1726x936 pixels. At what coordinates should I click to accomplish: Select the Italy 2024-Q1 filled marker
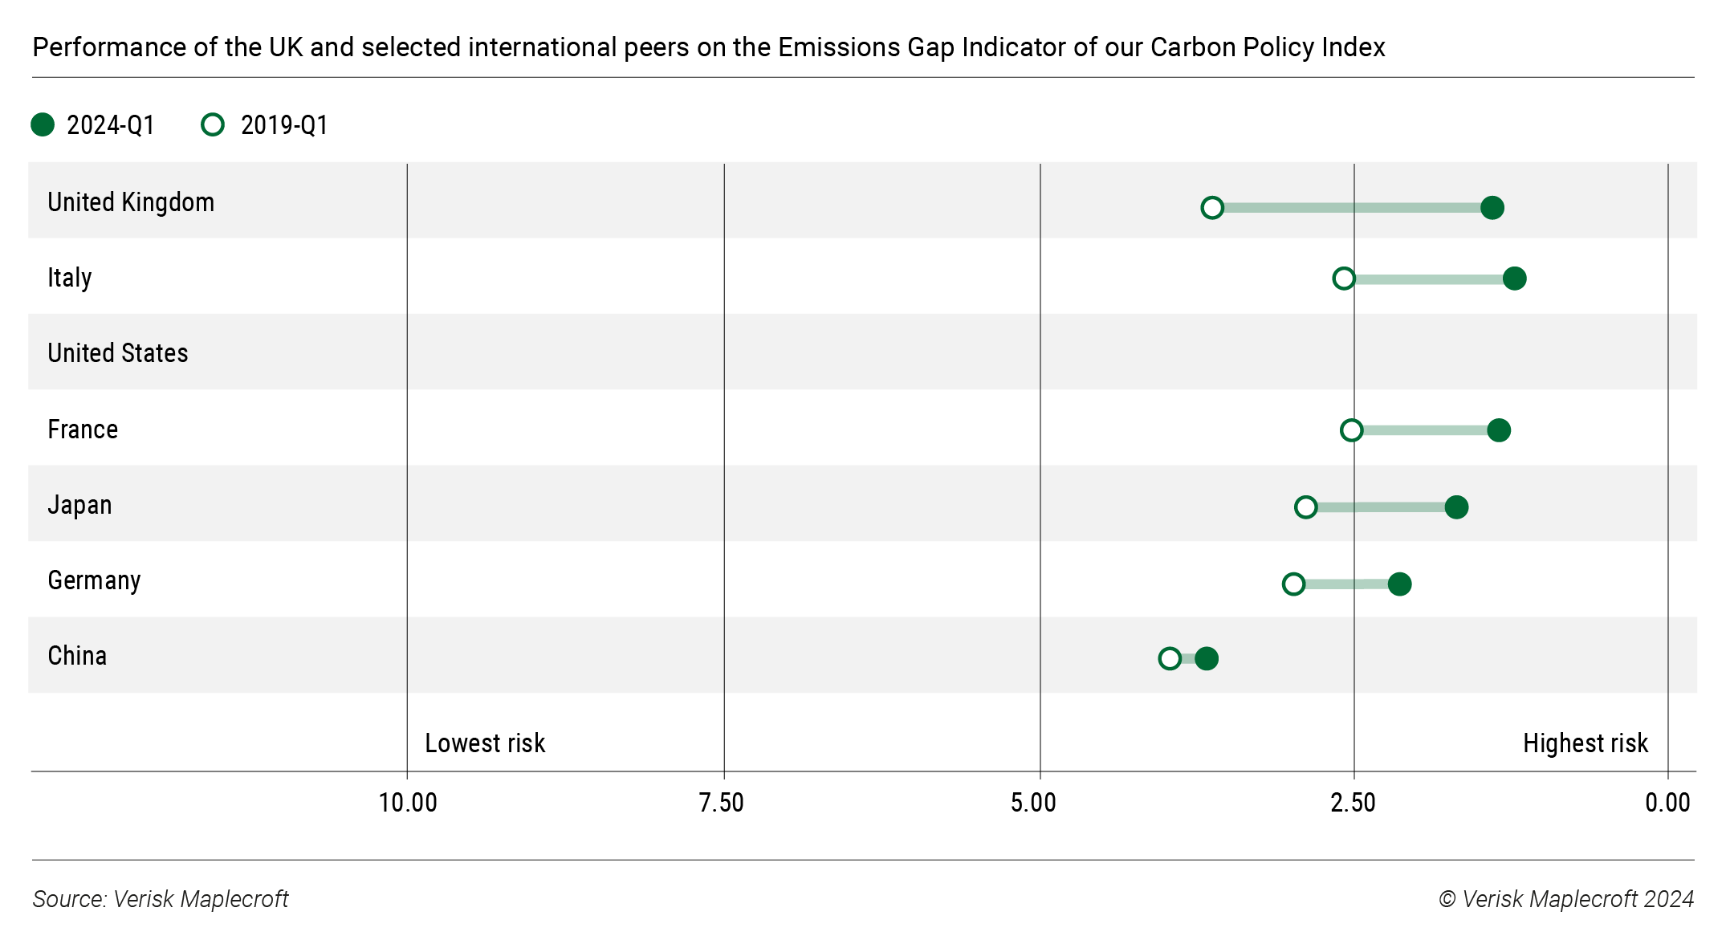(1516, 278)
